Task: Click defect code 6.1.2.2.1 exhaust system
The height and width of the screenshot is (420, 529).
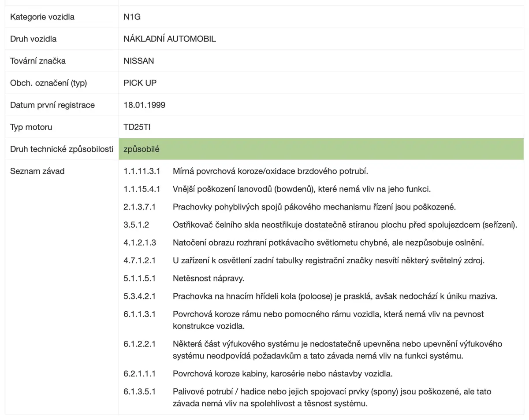Action: (x=140, y=344)
